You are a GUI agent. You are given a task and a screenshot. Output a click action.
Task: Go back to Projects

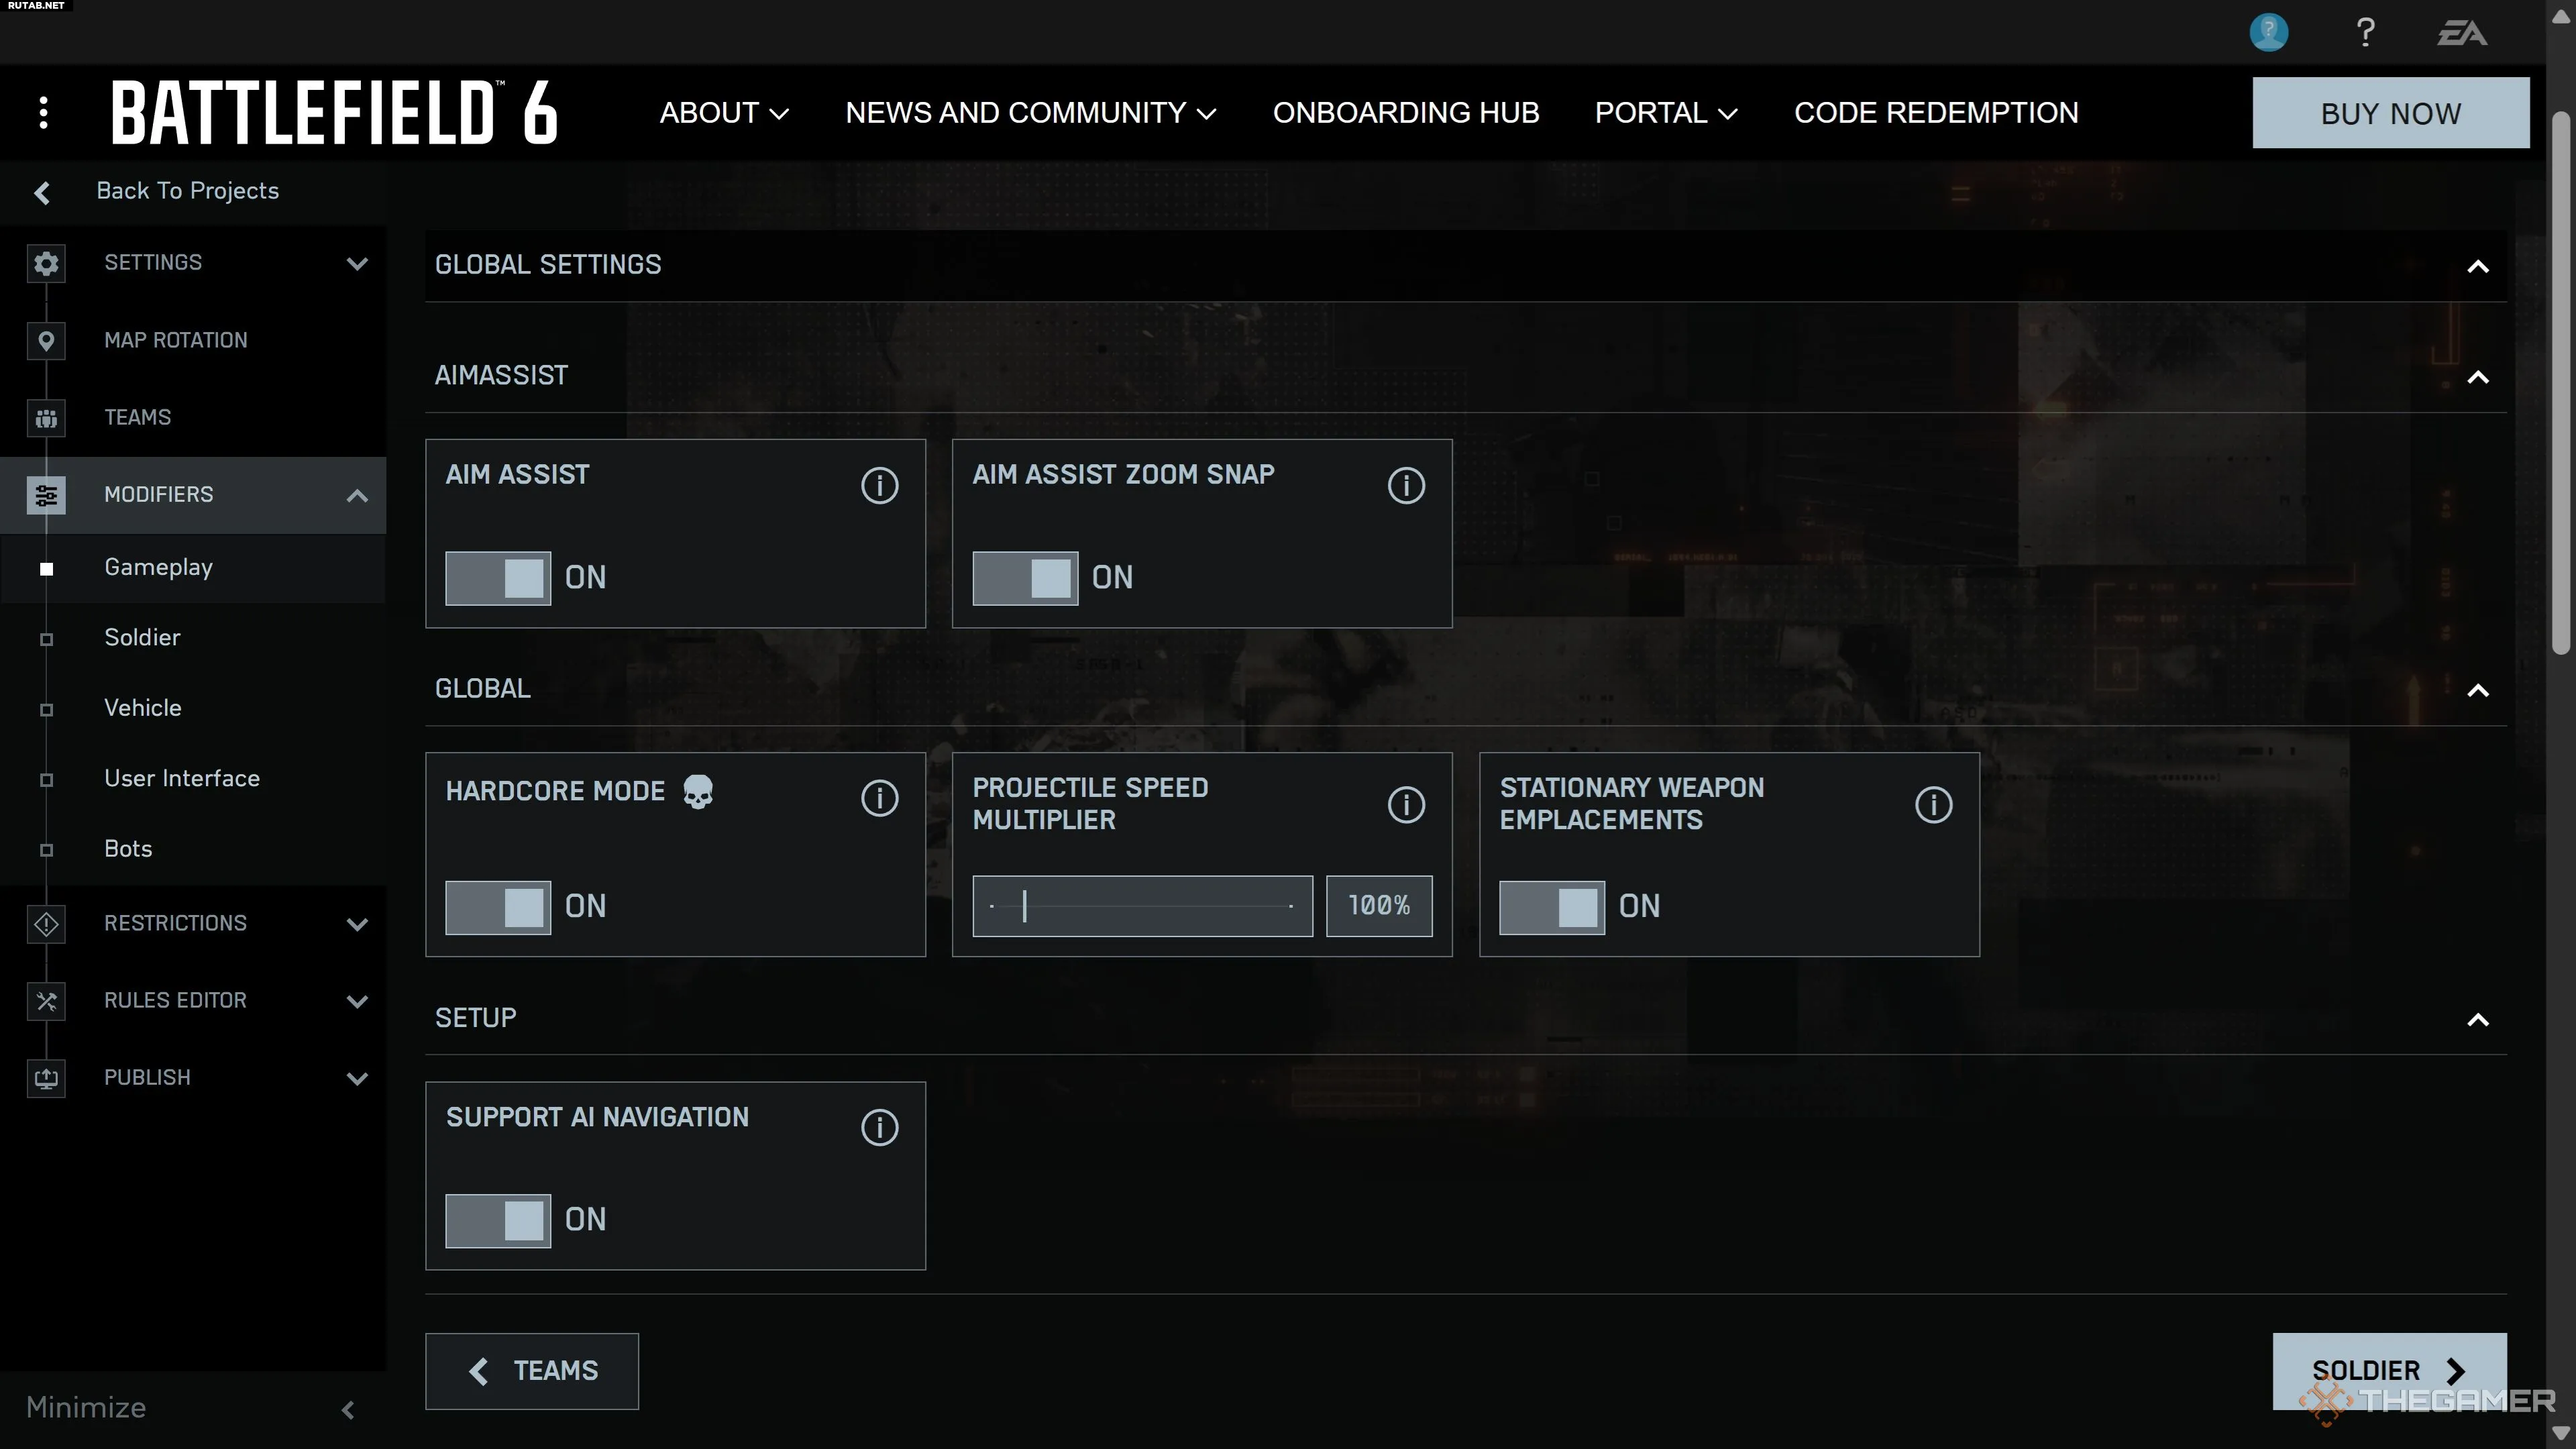[187, 191]
